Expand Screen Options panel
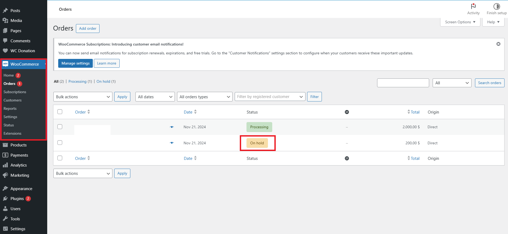 pyautogui.click(x=460, y=22)
